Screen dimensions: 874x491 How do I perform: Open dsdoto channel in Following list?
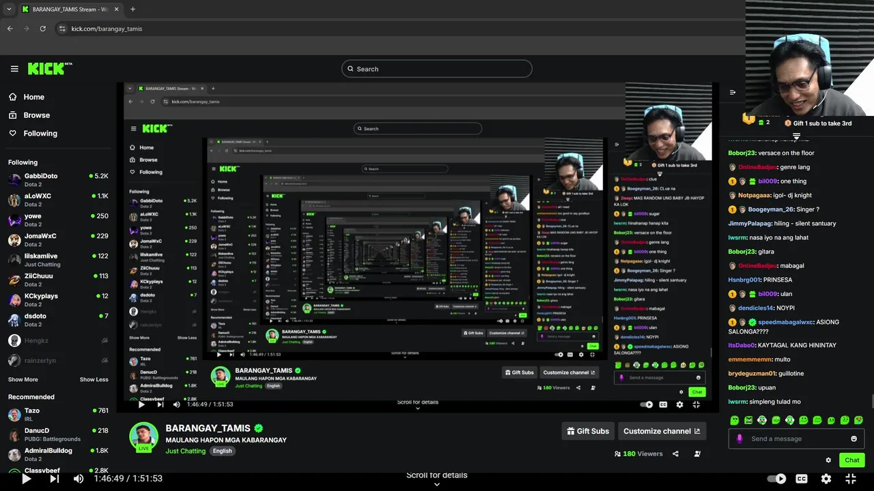(x=58, y=320)
